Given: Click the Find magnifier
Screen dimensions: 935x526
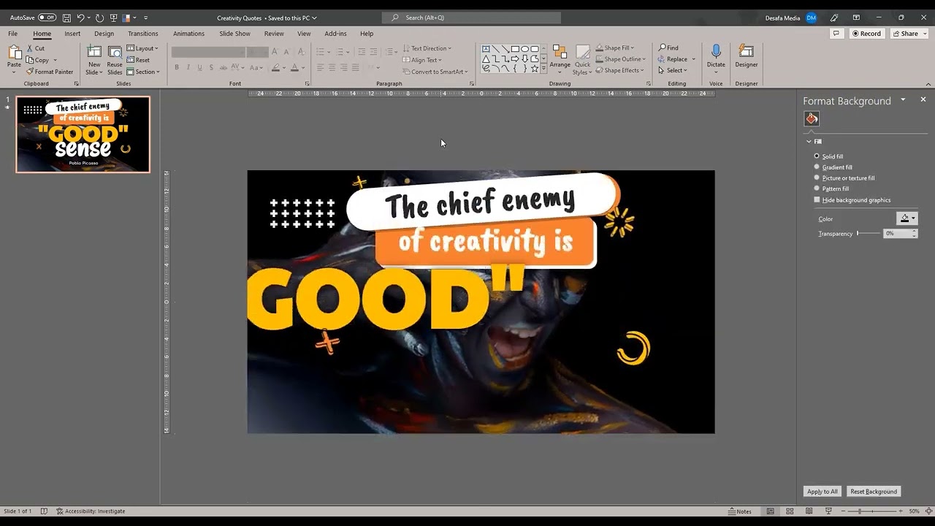Looking at the screenshot, I should pyautogui.click(x=663, y=48).
